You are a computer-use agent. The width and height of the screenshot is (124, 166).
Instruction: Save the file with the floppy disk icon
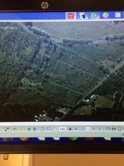coord(120,129)
